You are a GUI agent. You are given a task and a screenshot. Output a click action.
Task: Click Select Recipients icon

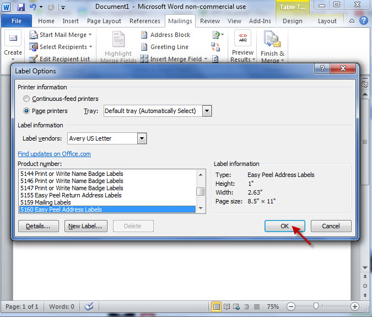pos(34,47)
